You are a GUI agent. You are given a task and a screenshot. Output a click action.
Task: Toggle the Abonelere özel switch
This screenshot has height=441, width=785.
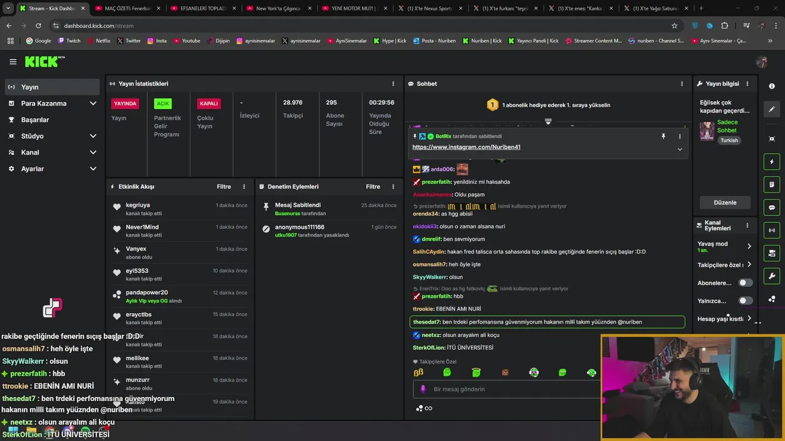(745, 283)
